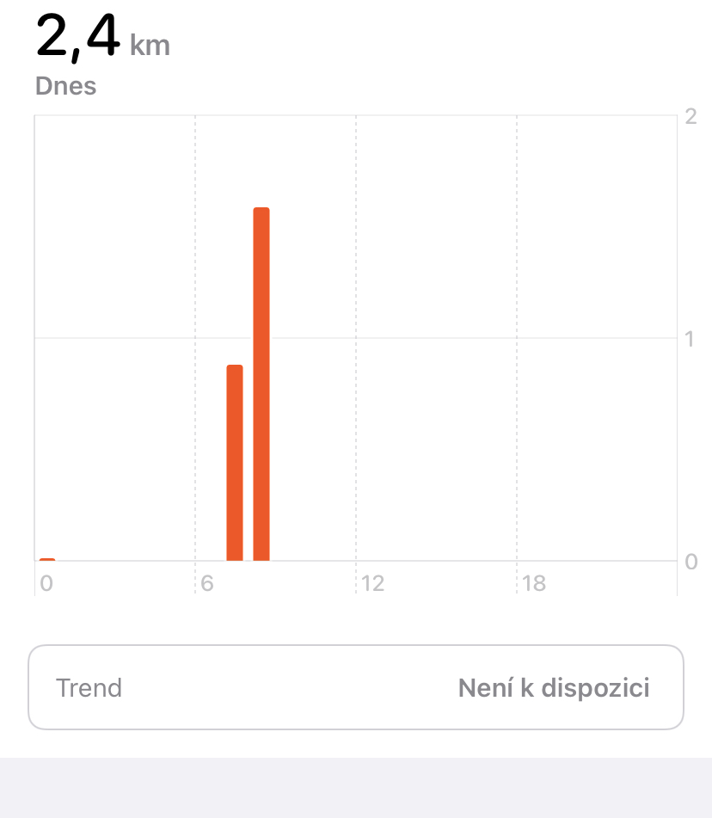Image resolution: width=712 pixels, height=818 pixels.
Task: Tap the empty chart area between 12 and 18
Action: click(x=436, y=338)
